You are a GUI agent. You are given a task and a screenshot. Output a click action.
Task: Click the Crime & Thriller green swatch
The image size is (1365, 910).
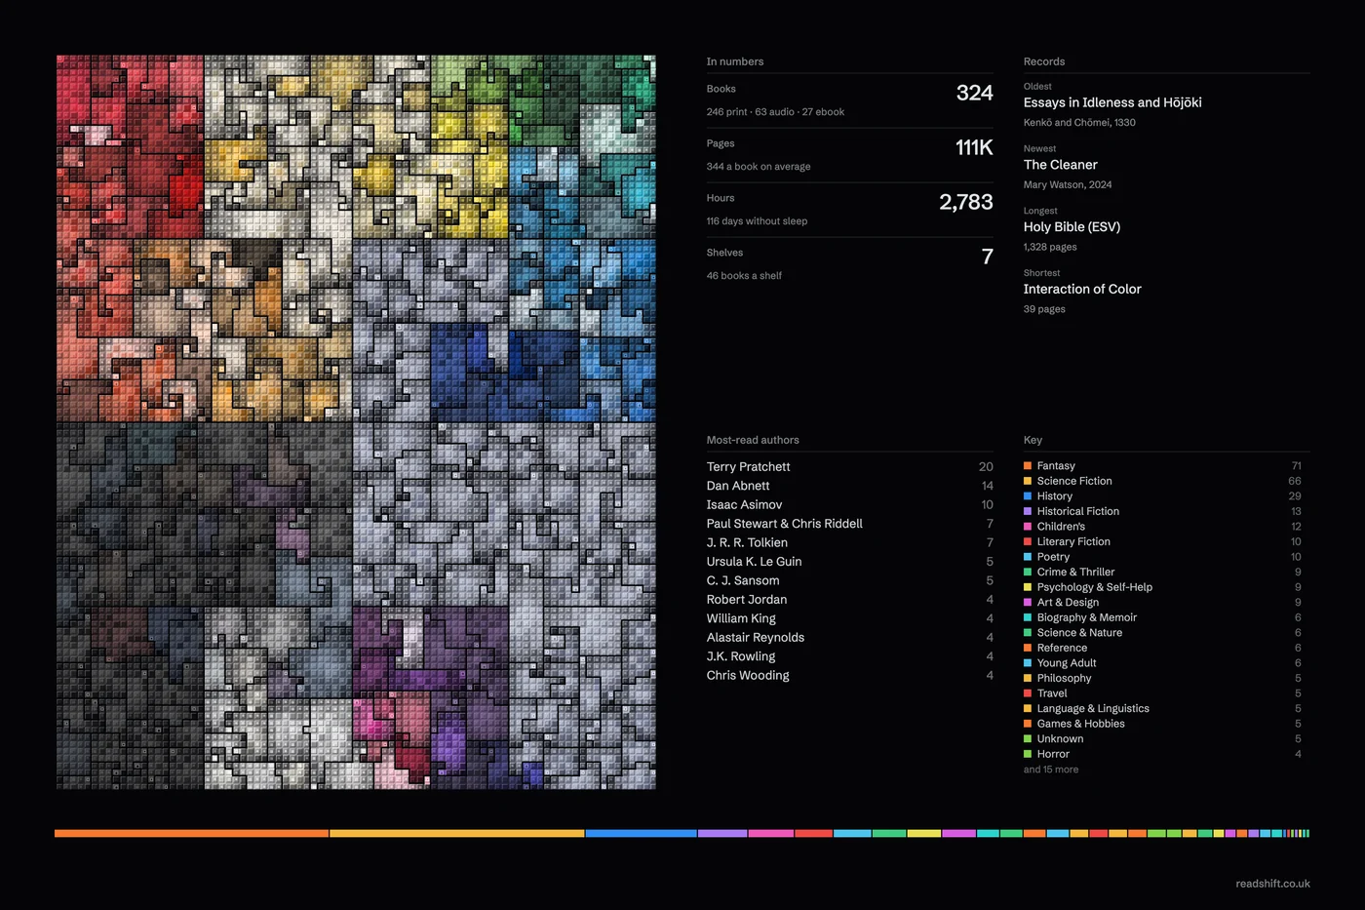[x=1028, y=572]
